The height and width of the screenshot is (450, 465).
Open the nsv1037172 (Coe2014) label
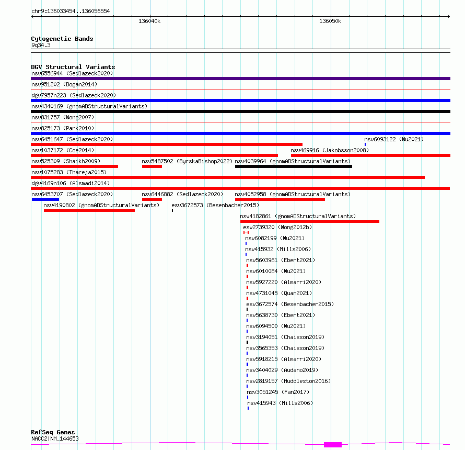[x=63, y=150]
